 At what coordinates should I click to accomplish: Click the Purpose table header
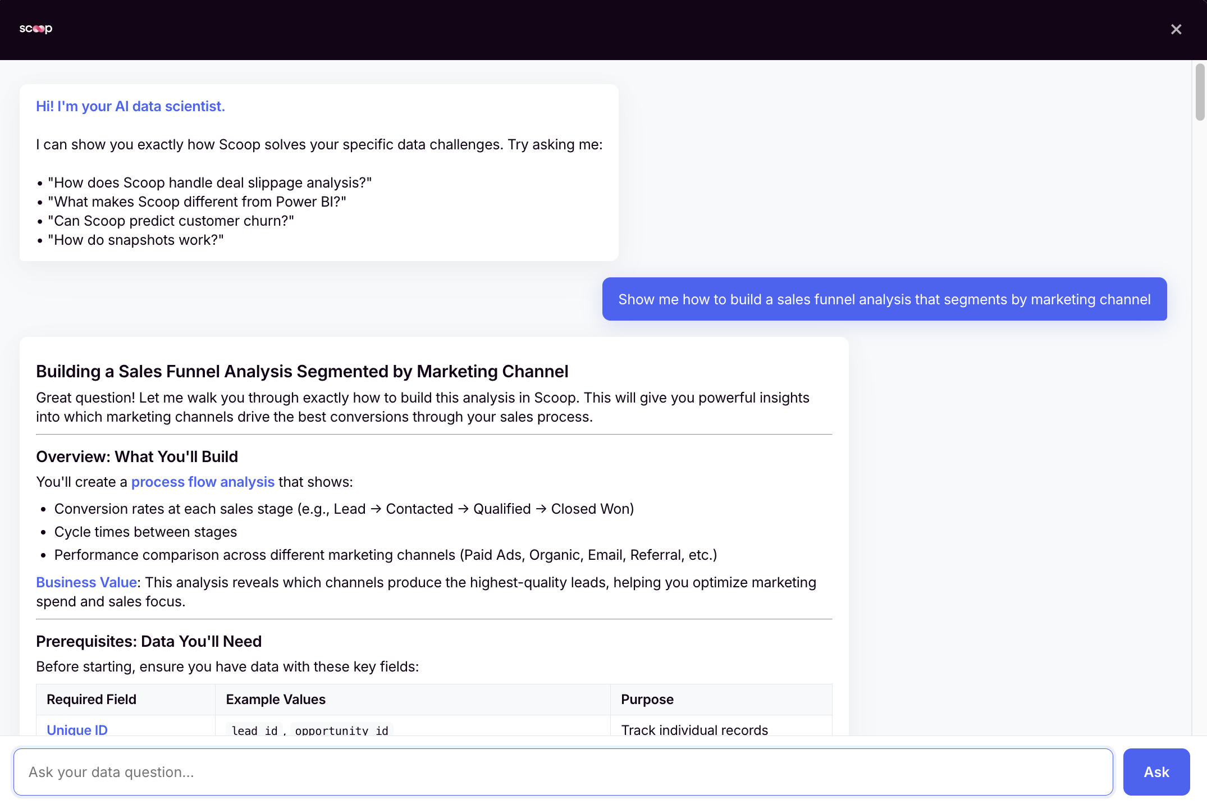point(647,700)
